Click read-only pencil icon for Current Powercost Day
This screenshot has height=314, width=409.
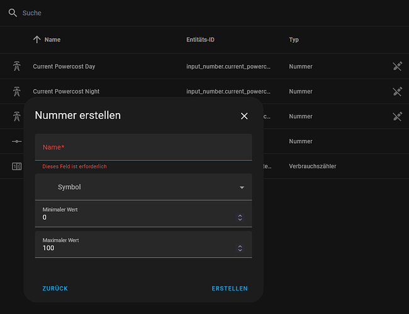[397, 67]
